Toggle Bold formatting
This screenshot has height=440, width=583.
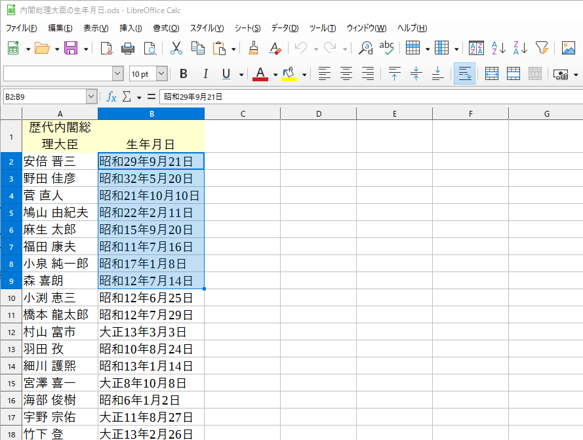(184, 73)
